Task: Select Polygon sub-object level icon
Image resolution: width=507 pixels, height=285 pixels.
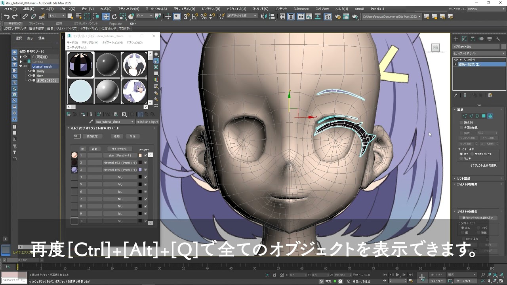Action: (484, 116)
